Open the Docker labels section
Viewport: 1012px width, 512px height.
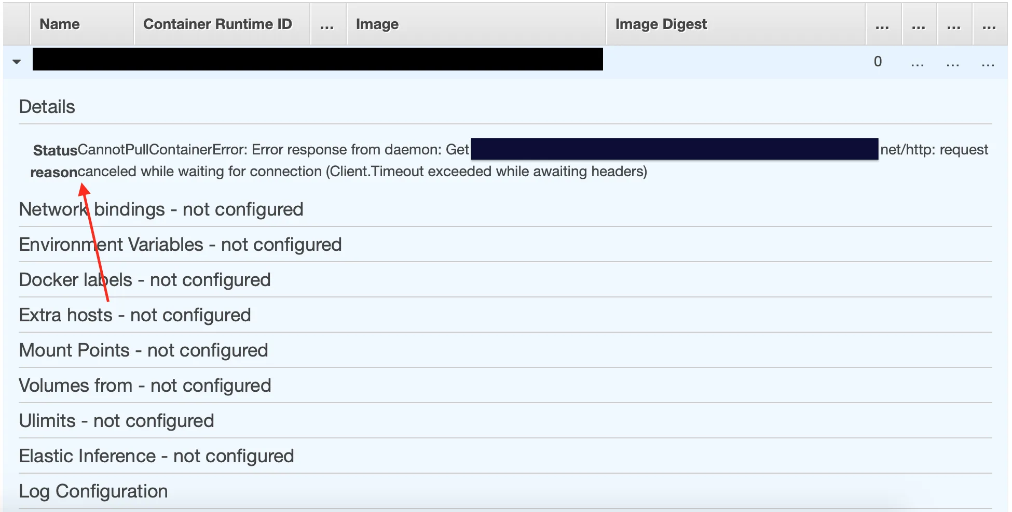(145, 280)
